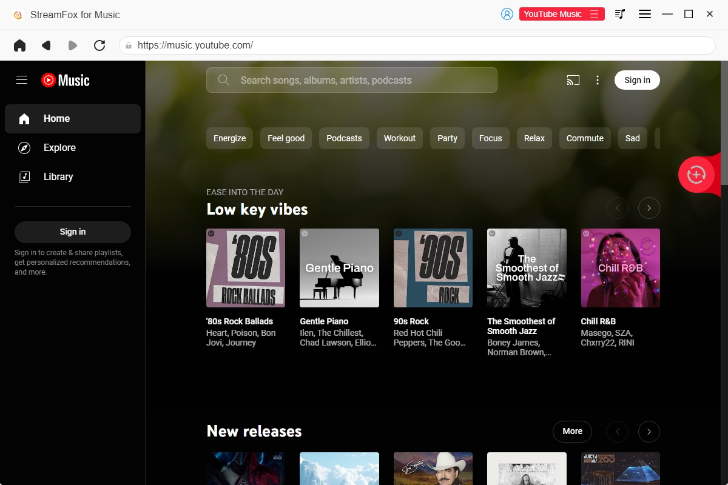Click the Chill R&B title link
Viewport: 728px width, 485px height.
[598, 321]
